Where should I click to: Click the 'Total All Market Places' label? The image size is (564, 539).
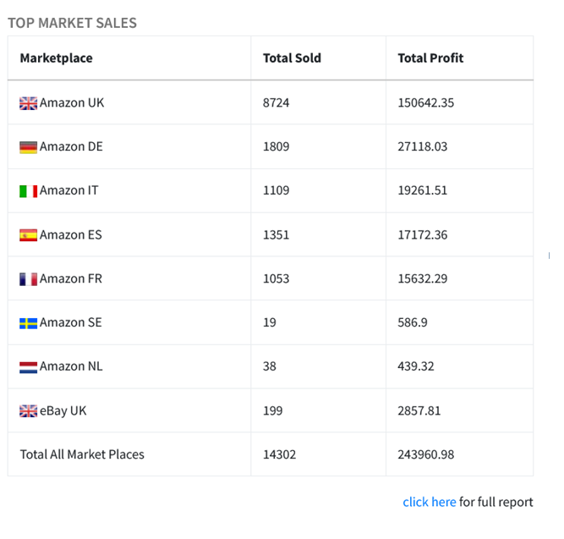82,454
